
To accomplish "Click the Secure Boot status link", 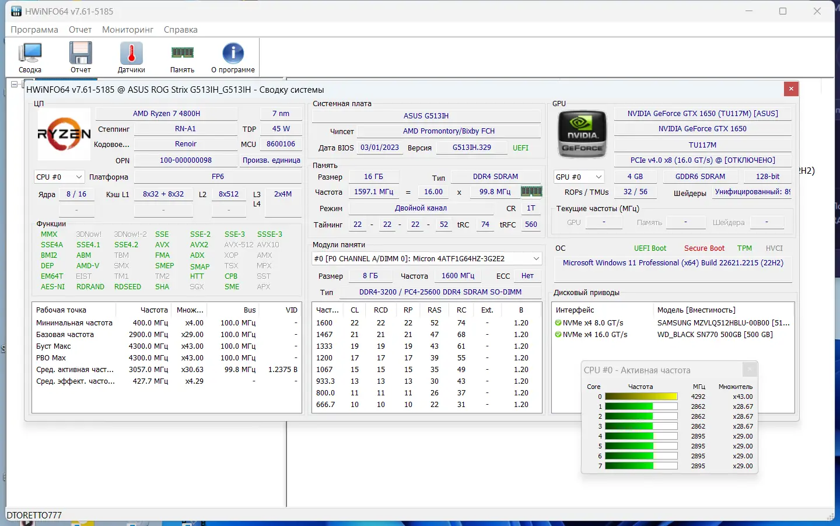I will (x=704, y=248).
